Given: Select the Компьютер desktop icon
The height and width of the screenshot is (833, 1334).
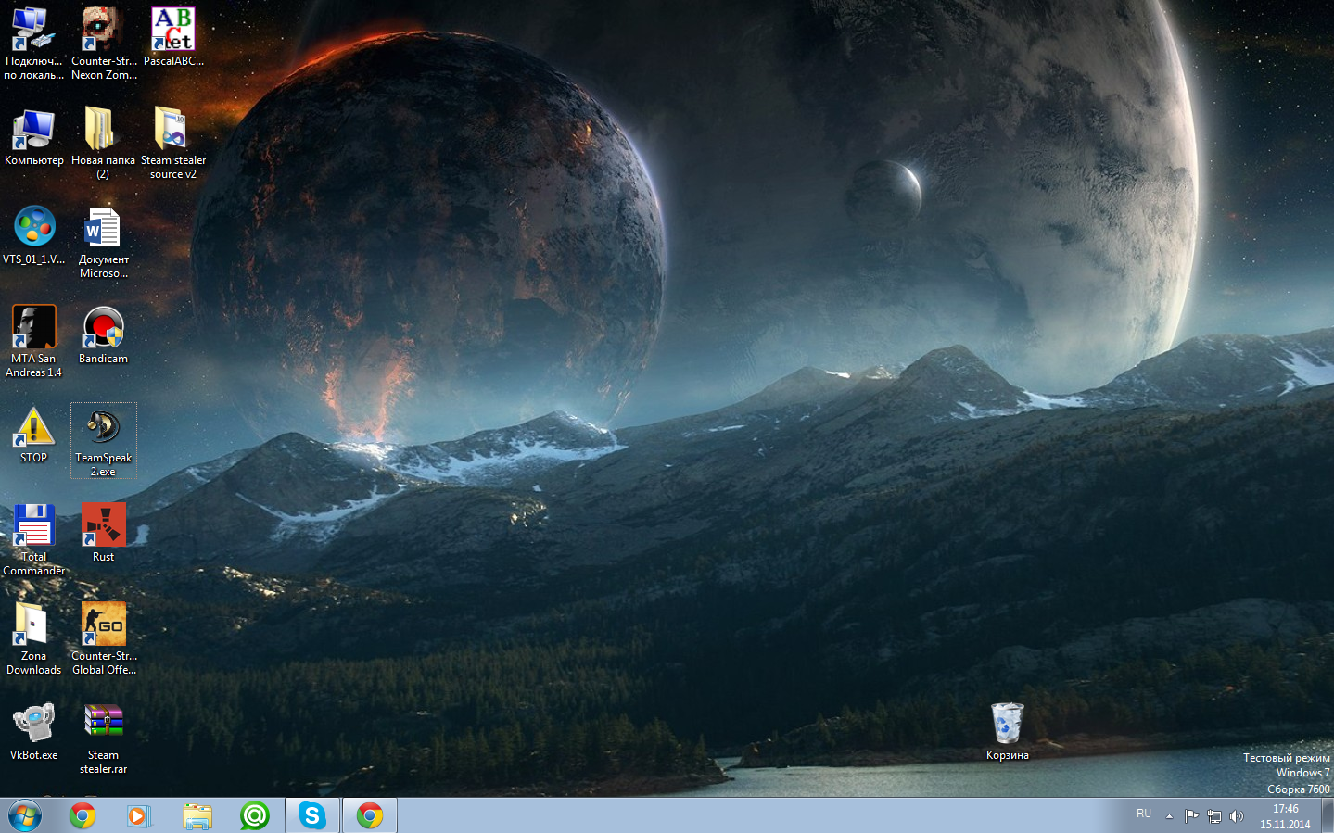Looking at the screenshot, I should pyautogui.click(x=33, y=136).
